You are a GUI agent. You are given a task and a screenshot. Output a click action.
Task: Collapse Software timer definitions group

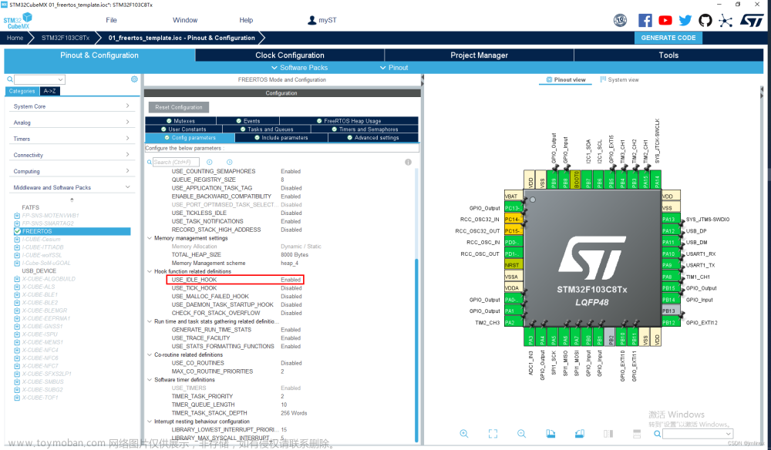tap(150, 380)
